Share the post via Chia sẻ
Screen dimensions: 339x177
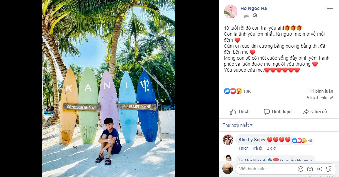(315, 112)
